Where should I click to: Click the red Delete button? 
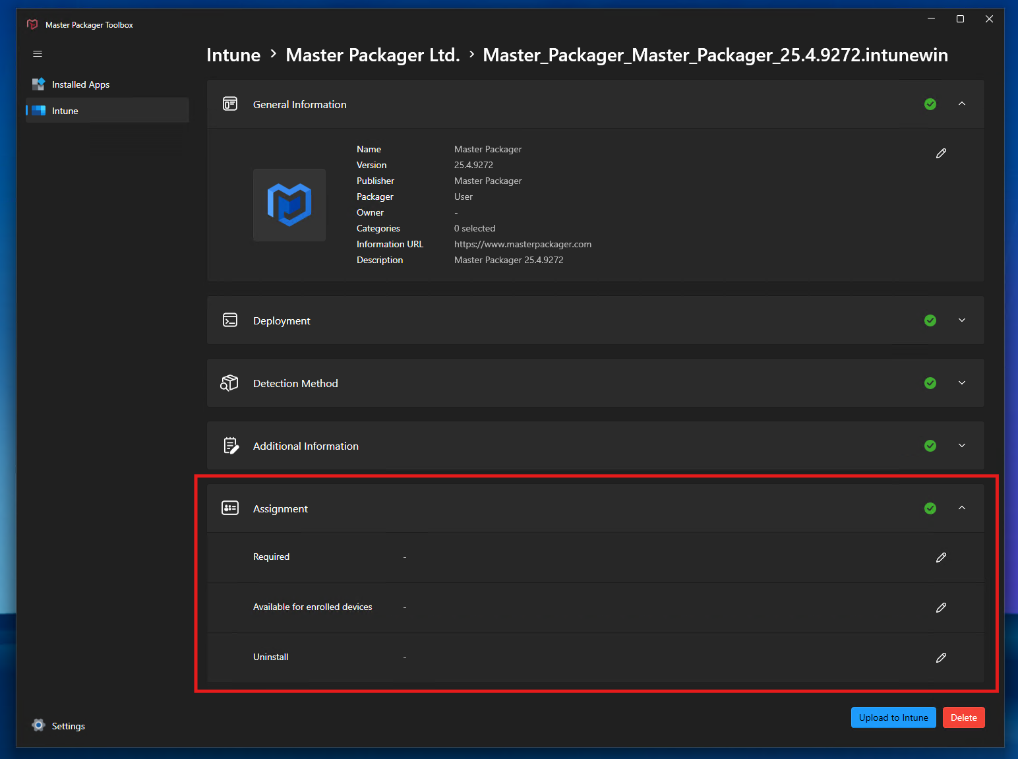[x=963, y=717]
